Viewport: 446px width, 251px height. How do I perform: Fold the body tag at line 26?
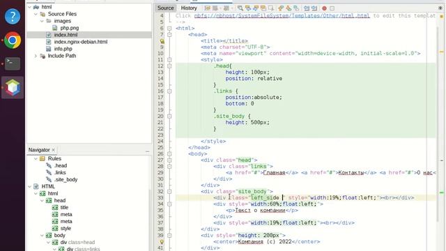(x=169, y=154)
